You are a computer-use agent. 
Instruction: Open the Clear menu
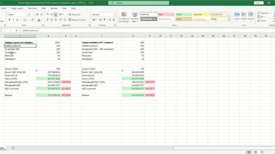point(262,21)
